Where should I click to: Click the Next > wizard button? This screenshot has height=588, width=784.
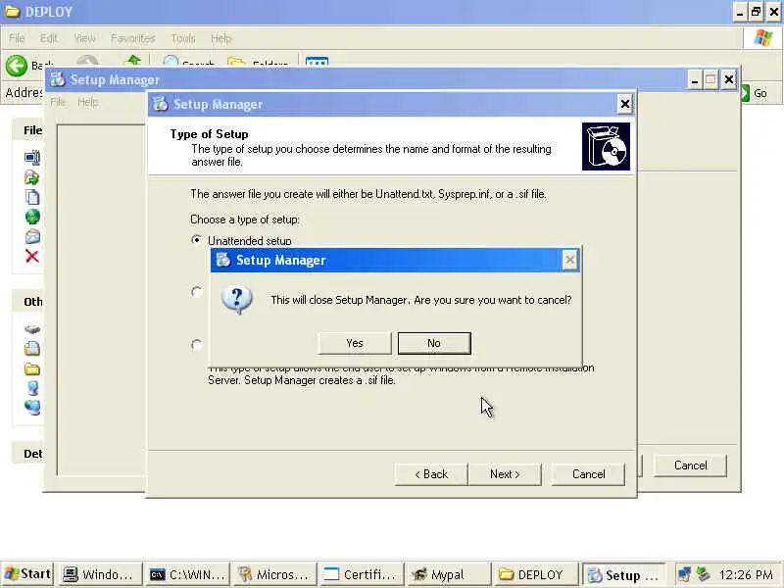tap(505, 474)
